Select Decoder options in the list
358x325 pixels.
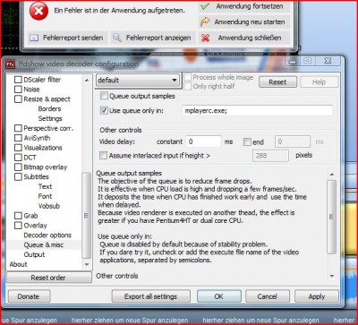pyautogui.click(x=47, y=235)
